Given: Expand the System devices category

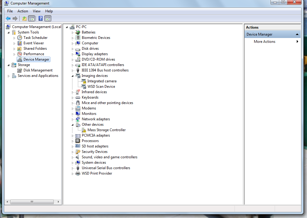Looking at the screenshot, I should [72, 163].
